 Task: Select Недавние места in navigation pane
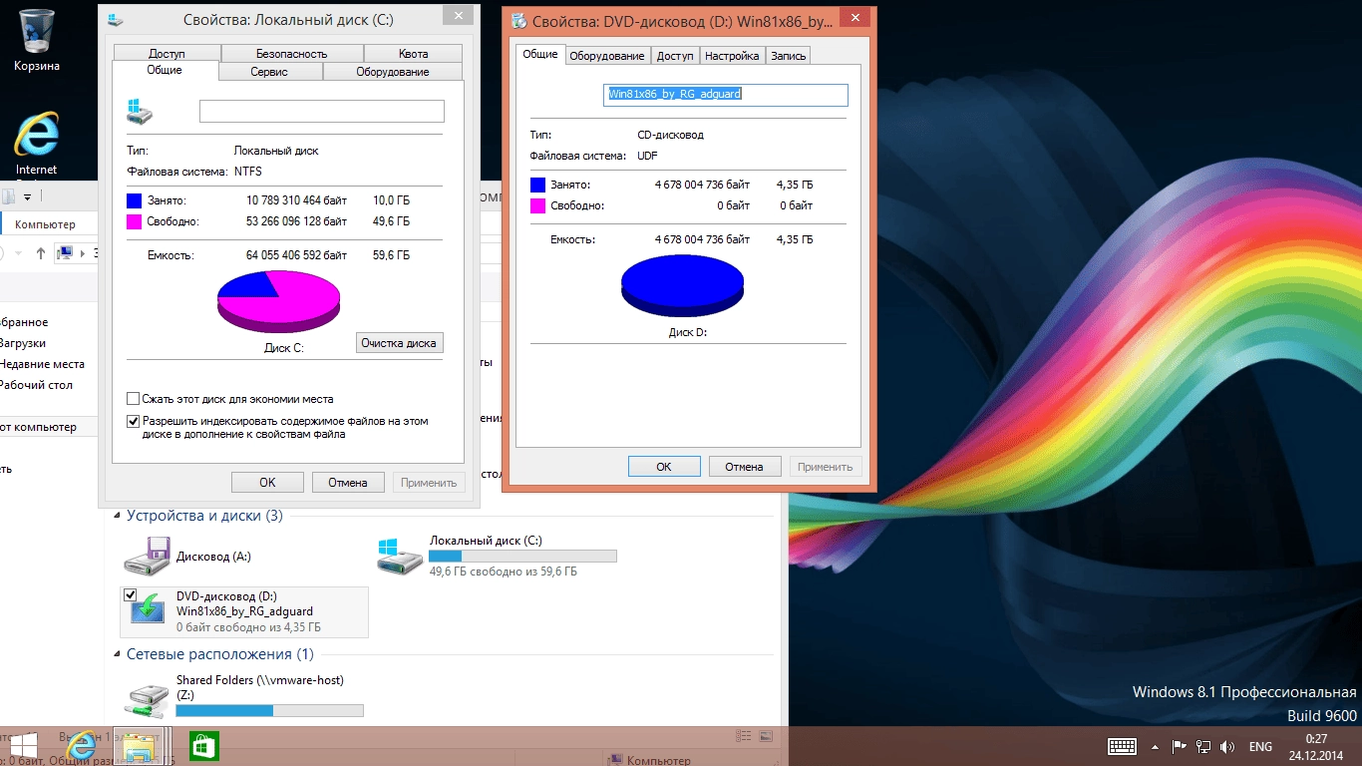[41, 364]
